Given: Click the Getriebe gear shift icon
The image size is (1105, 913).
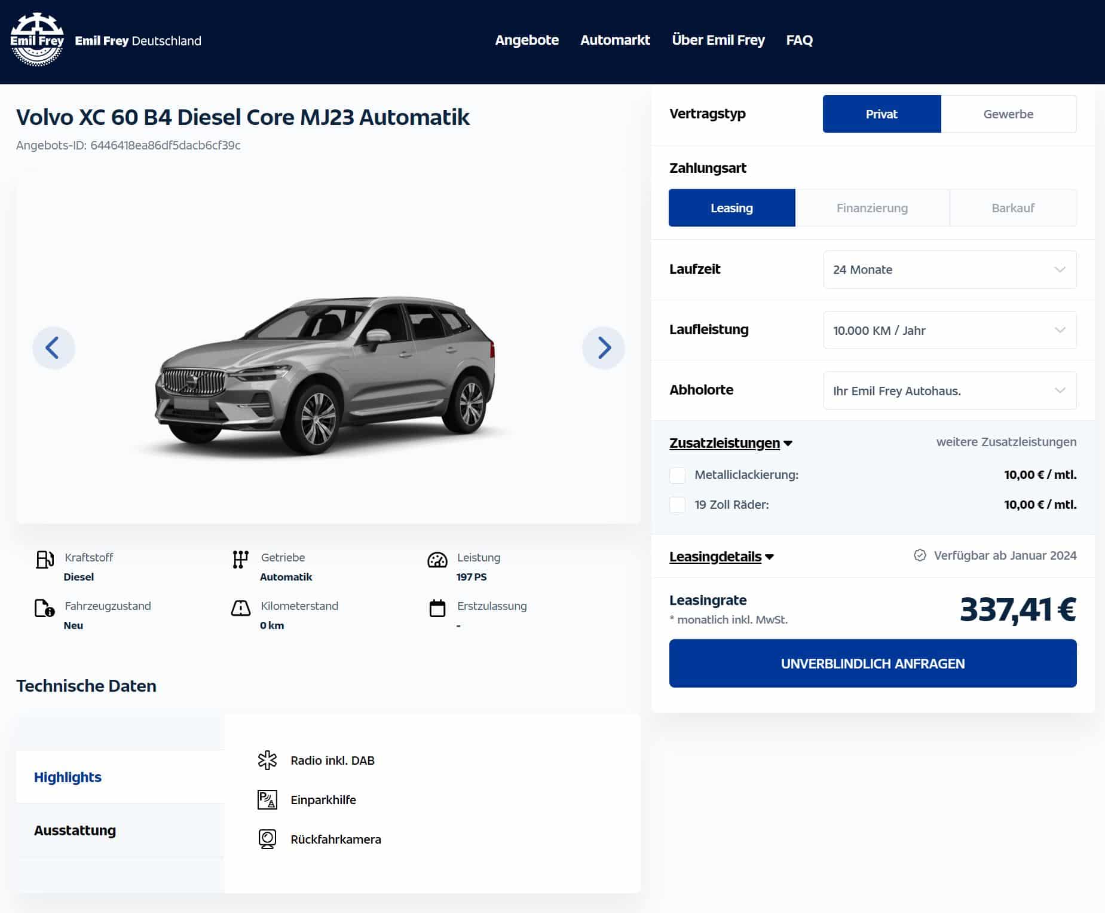Looking at the screenshot, I should tap(240, 560).
